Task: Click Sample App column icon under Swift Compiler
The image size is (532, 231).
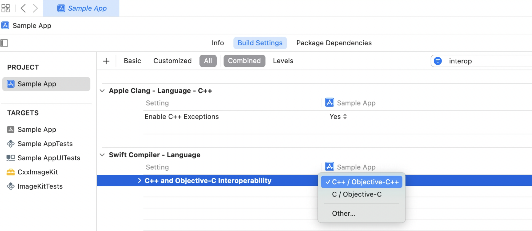Action: pos(329,167)
